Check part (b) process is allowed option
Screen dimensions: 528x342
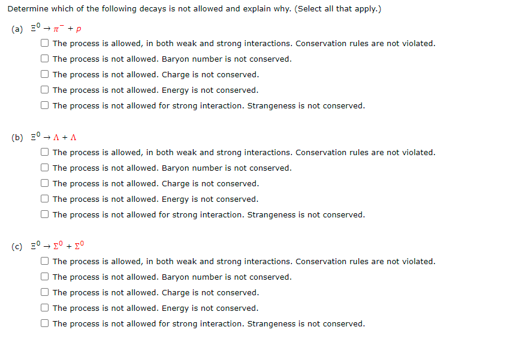point(44,152)
